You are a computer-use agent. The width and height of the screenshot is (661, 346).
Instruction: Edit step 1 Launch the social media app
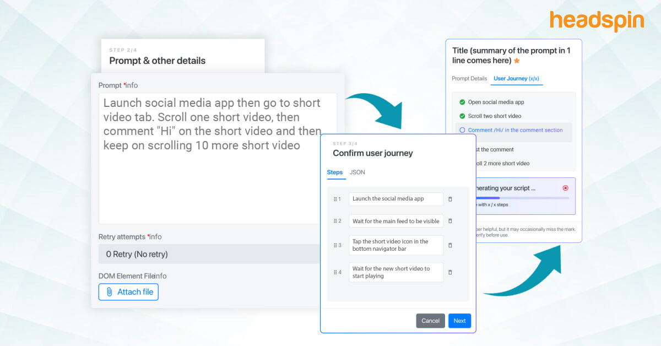tap(396, 199)
